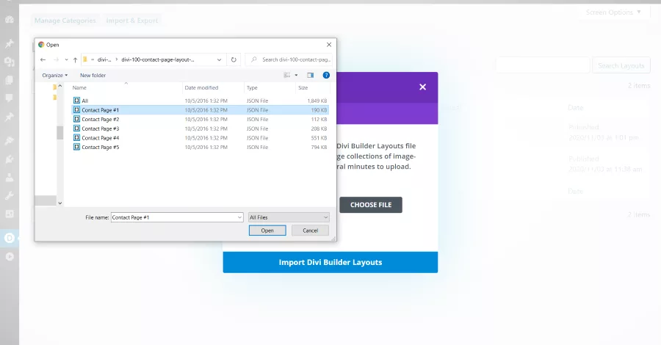Click the Search Layouts button
Screen dimensions: 661x345
pyautogui.click(x=621, y=66)
